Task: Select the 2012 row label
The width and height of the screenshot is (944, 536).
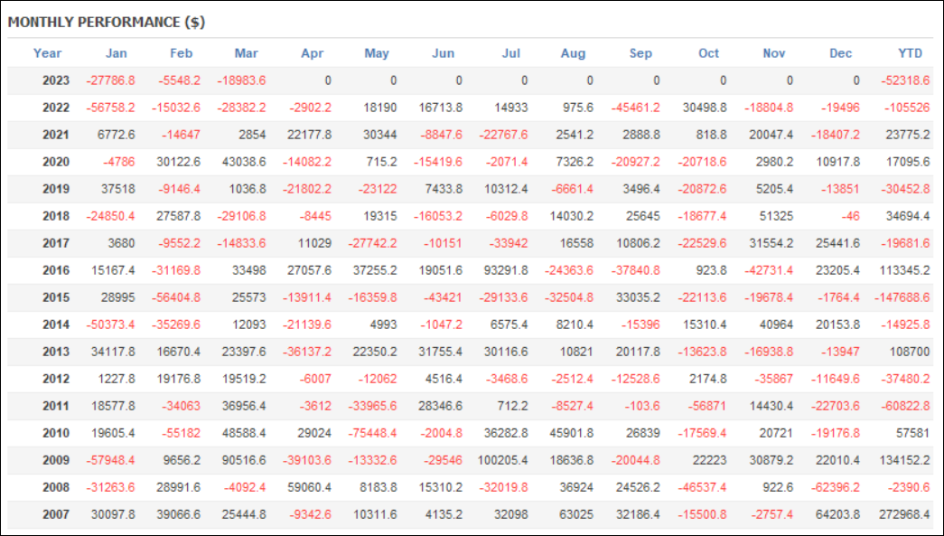Action: (55, 378)
